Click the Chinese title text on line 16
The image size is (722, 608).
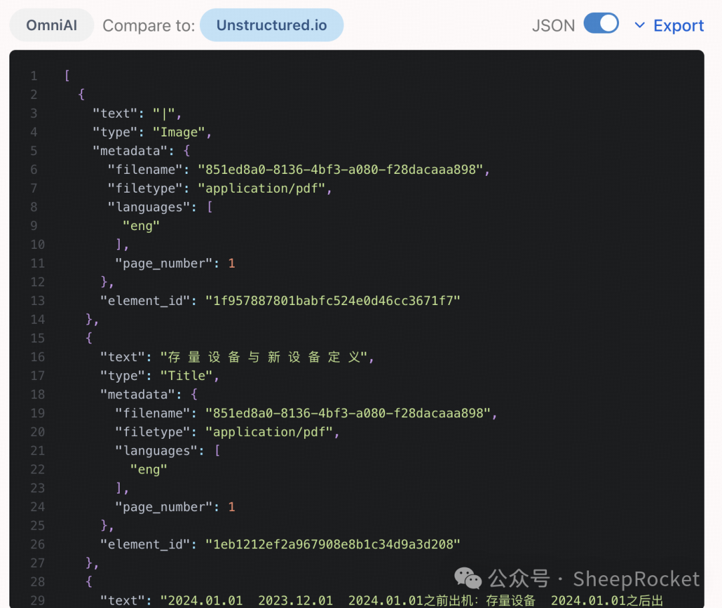coord(264,357)
